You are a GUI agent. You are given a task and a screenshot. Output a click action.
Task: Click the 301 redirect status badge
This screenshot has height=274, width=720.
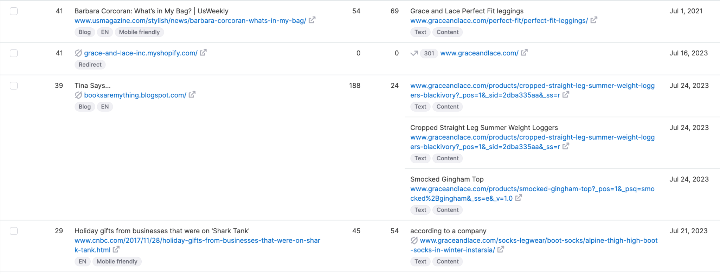point(429,53)
